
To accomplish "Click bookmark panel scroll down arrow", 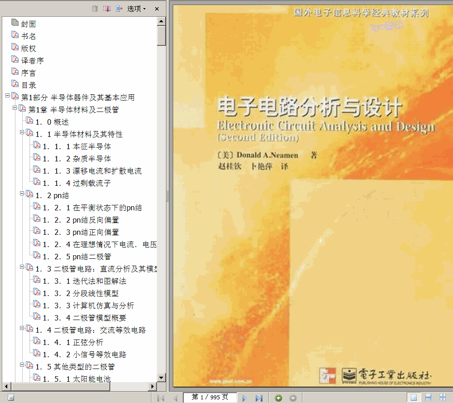I will 161,378.
